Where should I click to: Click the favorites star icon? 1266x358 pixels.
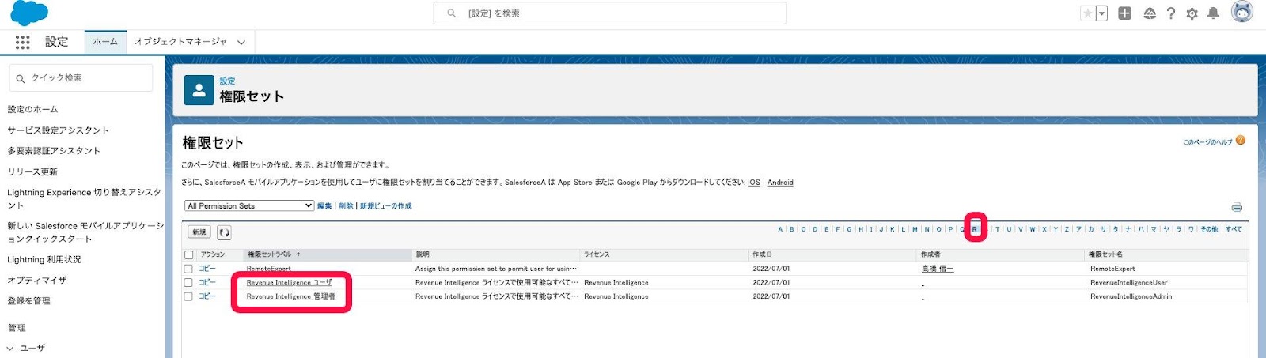[1088, 13]
